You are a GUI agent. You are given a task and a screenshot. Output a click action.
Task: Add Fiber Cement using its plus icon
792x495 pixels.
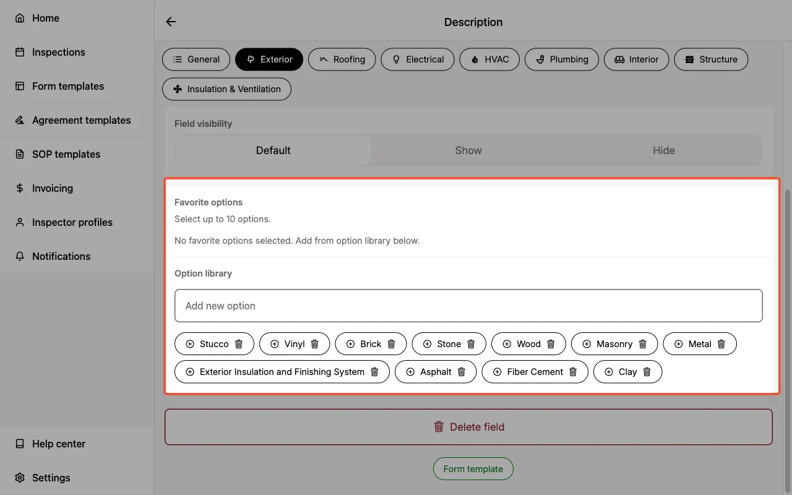[497, 372]
